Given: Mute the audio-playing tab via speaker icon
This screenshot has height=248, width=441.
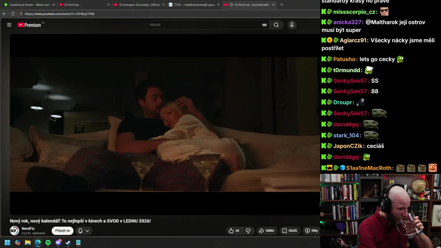Looking at the screenshot, I should tap(231, 5).
